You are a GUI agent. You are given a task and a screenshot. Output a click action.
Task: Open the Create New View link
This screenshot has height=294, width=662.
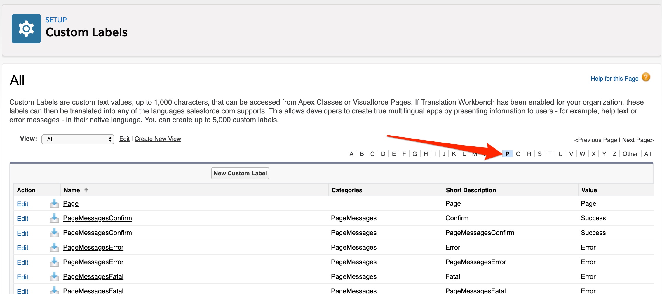coord(158,139)
